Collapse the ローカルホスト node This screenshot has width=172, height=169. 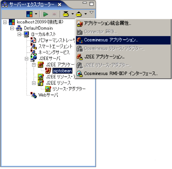tap(19, 34)
